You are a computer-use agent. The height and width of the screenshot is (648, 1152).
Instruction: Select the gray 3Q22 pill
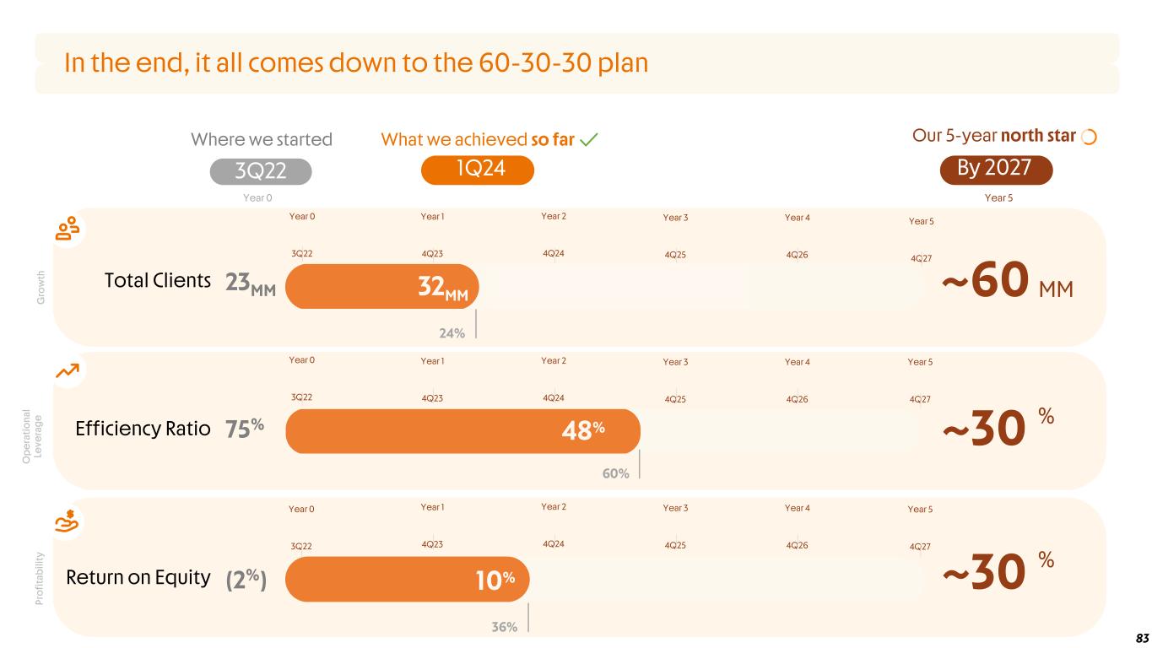coord(261,171)
